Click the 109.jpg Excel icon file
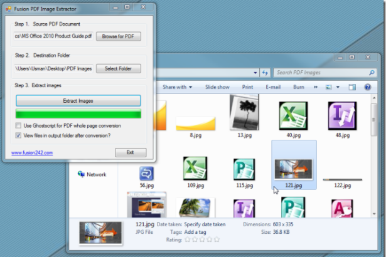Viewport: 386px width, 257px height. 195,170
